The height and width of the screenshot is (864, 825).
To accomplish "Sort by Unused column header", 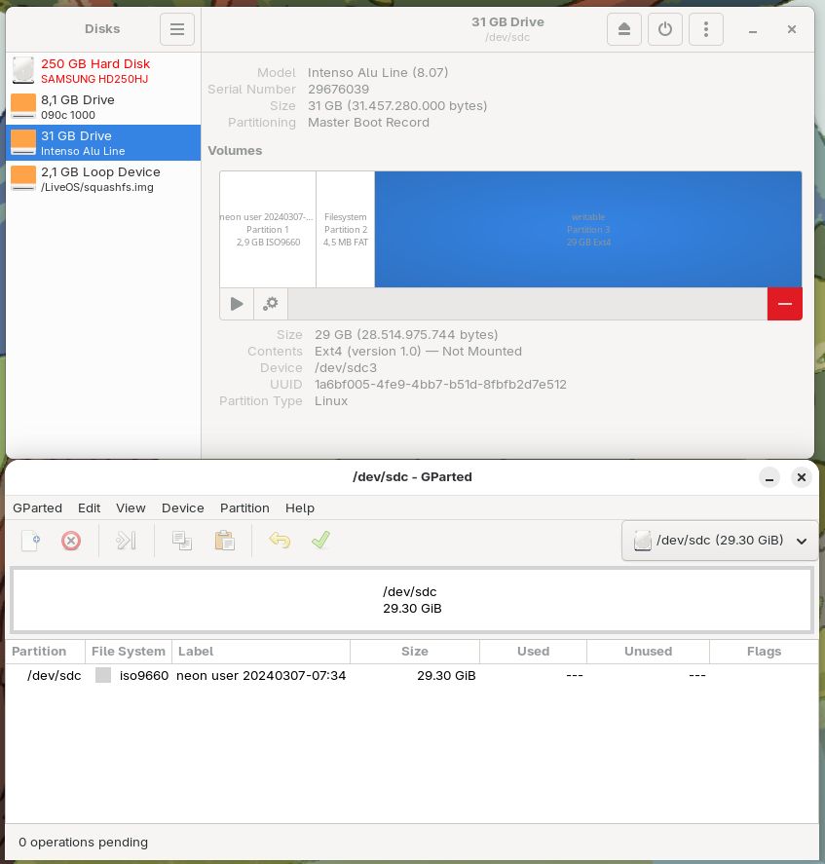I will 648,652.
